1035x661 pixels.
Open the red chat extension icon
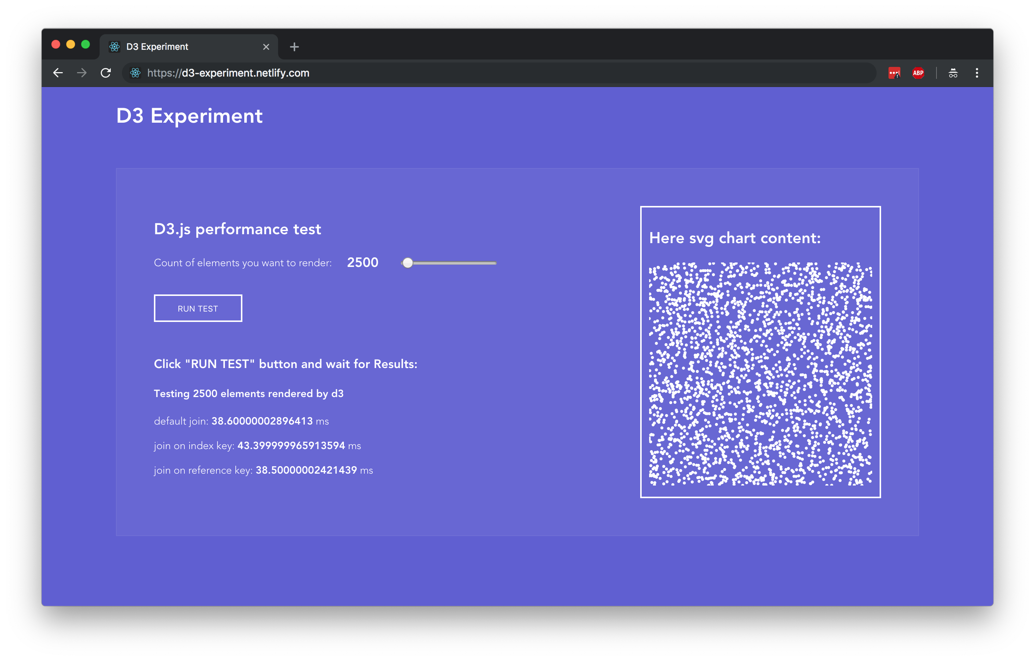coord(894,73)
